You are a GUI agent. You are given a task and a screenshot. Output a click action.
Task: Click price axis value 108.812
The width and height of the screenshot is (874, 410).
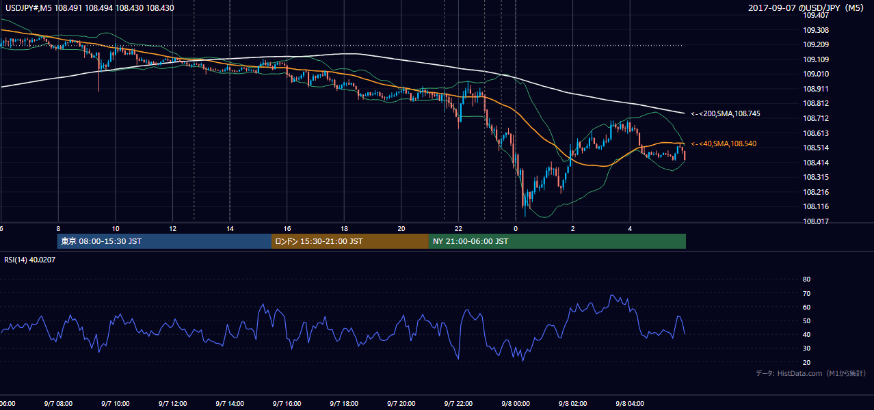click(816, 103)
